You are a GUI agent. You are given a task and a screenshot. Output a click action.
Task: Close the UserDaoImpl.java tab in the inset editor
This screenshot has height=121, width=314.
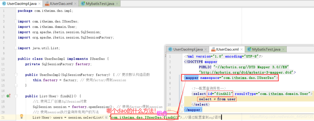coord(206,49)
